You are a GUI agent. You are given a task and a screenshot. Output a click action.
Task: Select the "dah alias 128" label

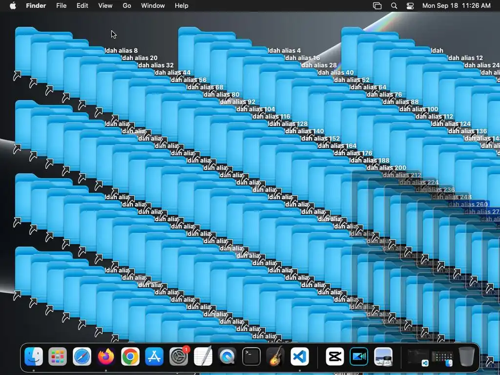coord(288,124)
